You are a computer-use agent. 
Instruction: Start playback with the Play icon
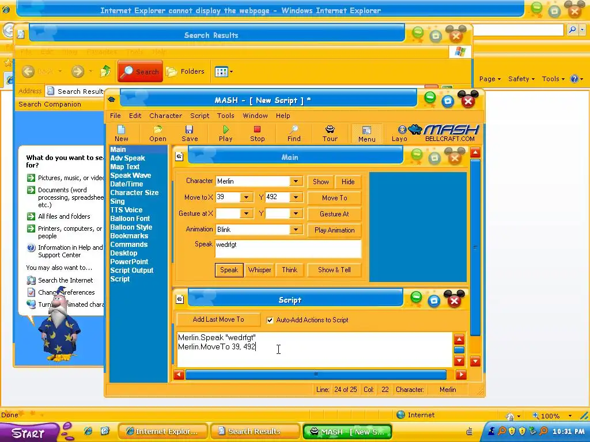tap(225, 134)
